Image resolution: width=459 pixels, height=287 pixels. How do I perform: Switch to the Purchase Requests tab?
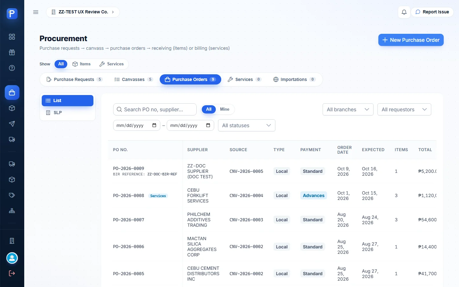tap(74, 79)
